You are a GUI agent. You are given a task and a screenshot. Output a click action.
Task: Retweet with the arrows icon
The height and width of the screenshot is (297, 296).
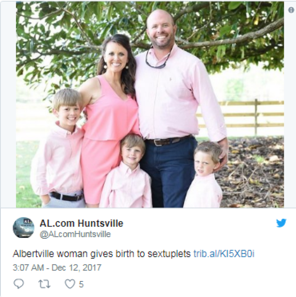click(x=44, y=284)
